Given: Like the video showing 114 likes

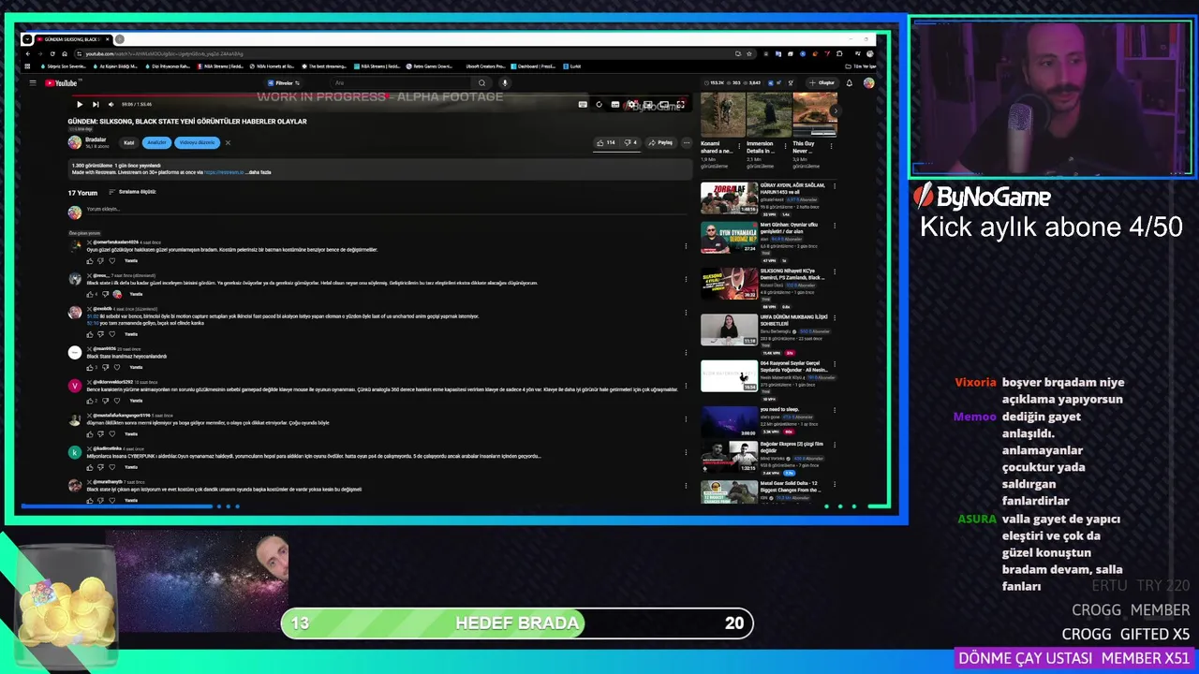Looking at the screenshot, I should [x=605, y=142].
